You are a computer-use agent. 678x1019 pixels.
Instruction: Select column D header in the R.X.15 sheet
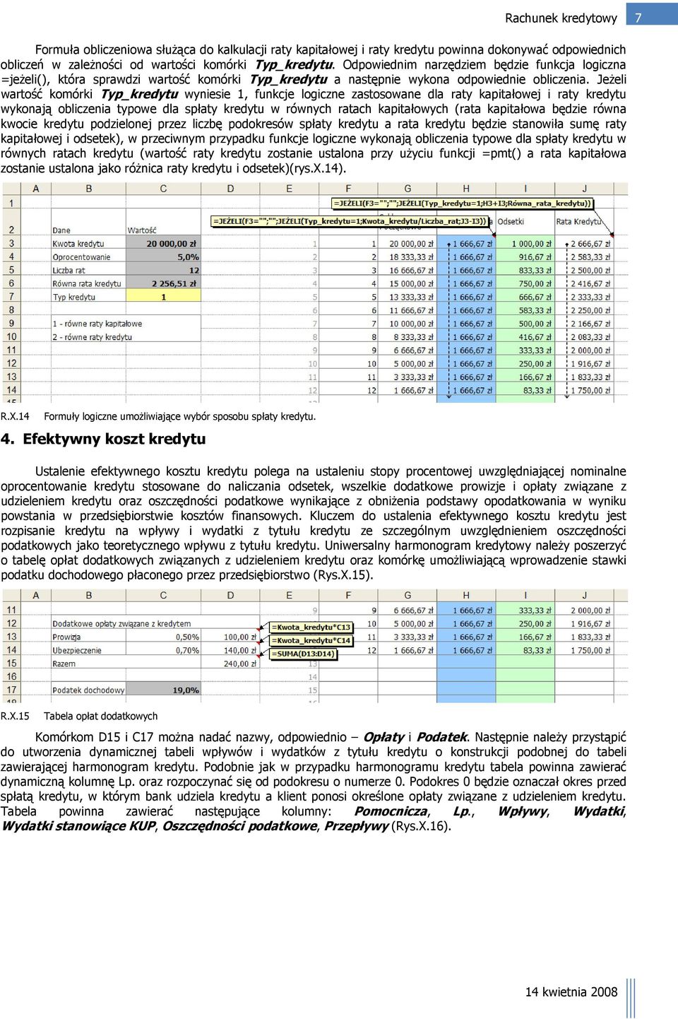[230, 595]
